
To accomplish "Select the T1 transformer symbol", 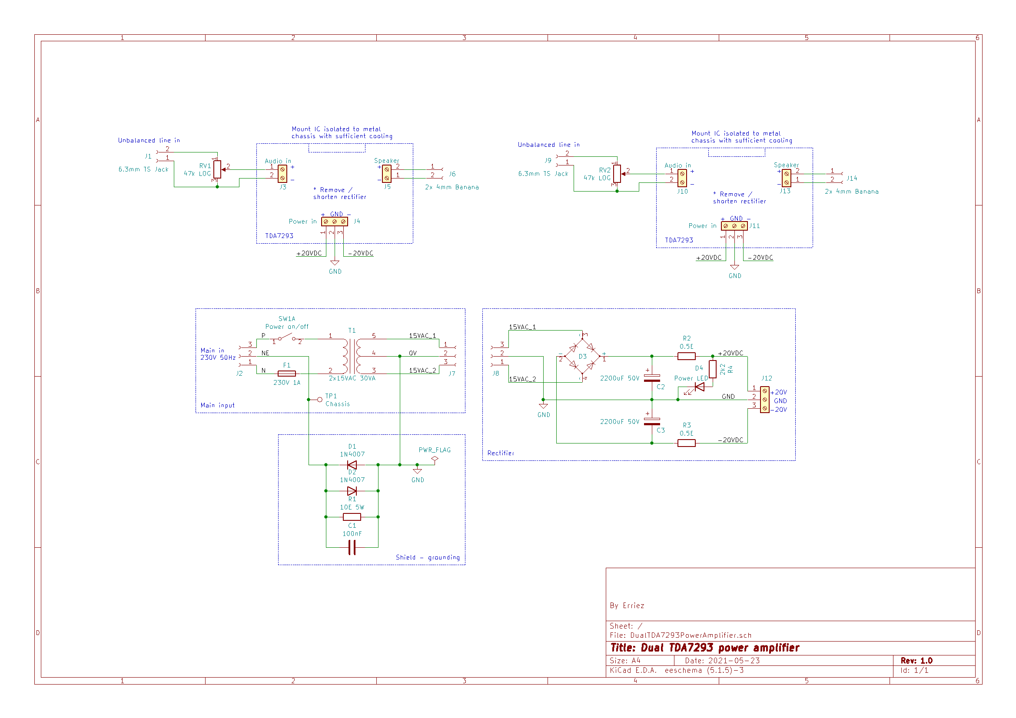I will point(352,357).
